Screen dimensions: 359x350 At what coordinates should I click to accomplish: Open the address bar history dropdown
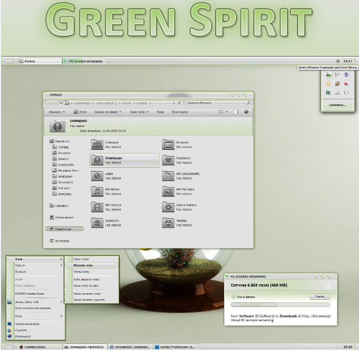point(174,103)
